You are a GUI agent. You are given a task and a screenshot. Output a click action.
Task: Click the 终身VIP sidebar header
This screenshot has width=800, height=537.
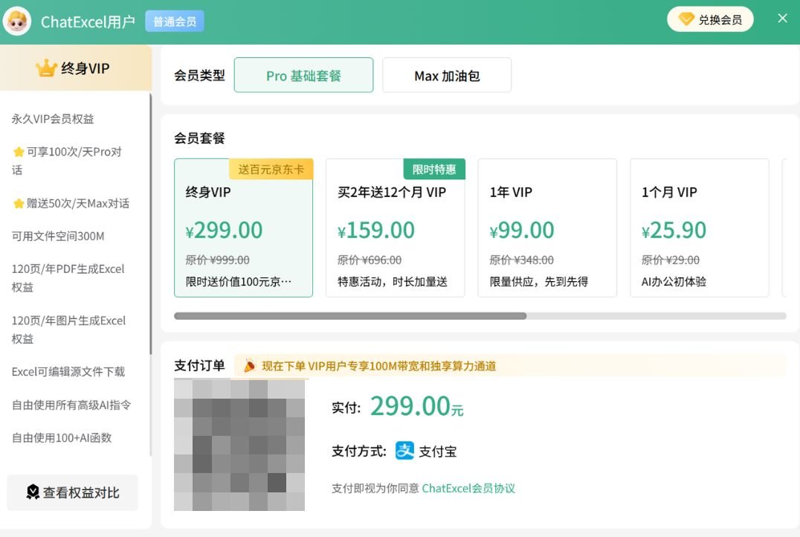click(76, 68)
